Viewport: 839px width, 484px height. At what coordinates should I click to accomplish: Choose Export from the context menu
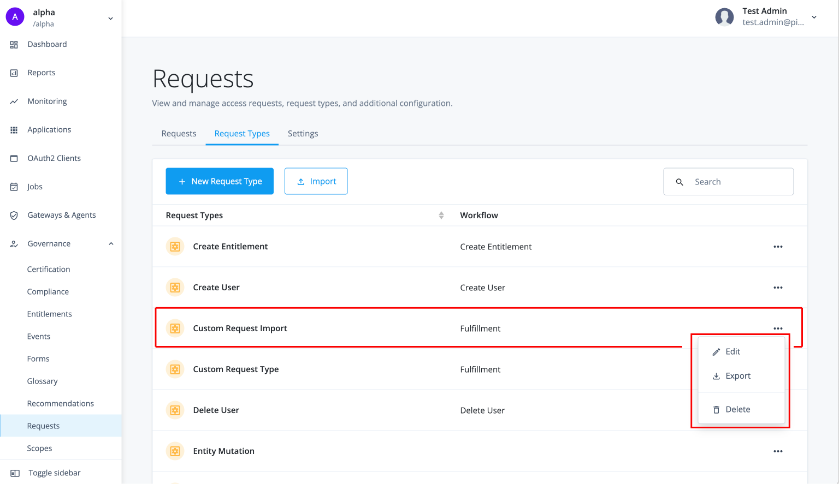tap(738, 376)
